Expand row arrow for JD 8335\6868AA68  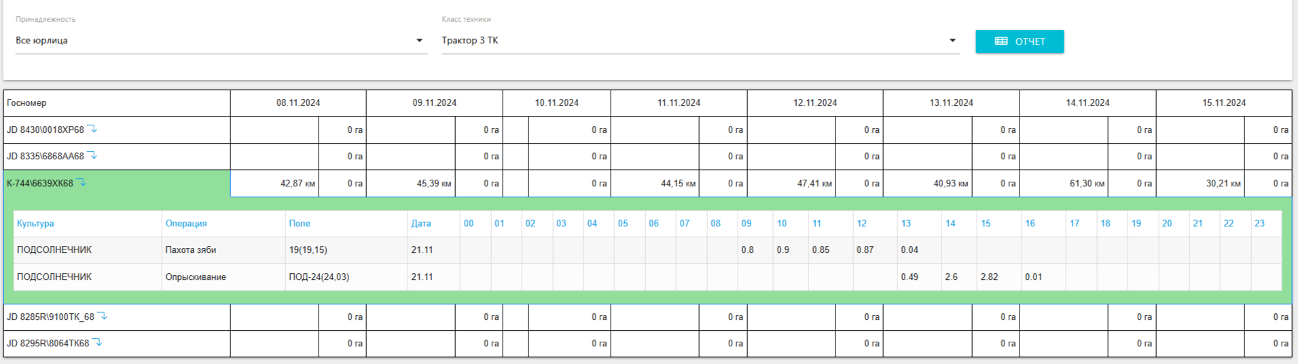click(x=92, y=156)
